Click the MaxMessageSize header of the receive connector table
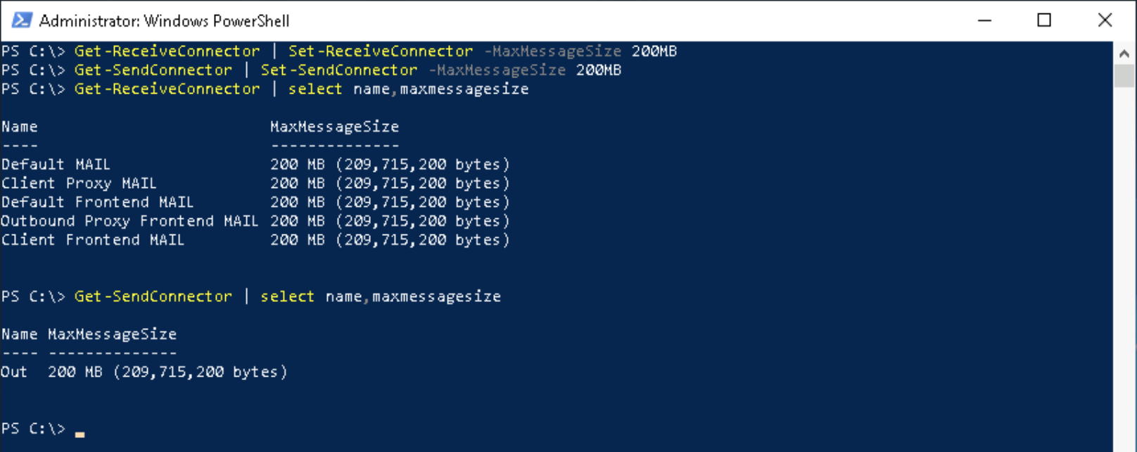Viewport: 1137px width, 452px height. pyautogui.click(x=334, y=127)
